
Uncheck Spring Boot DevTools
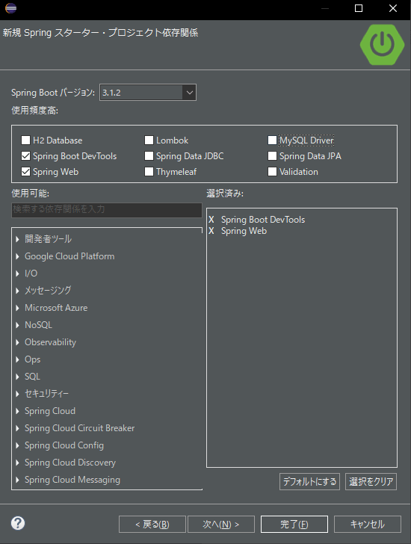pyautogui.click(x=25, y=156)
